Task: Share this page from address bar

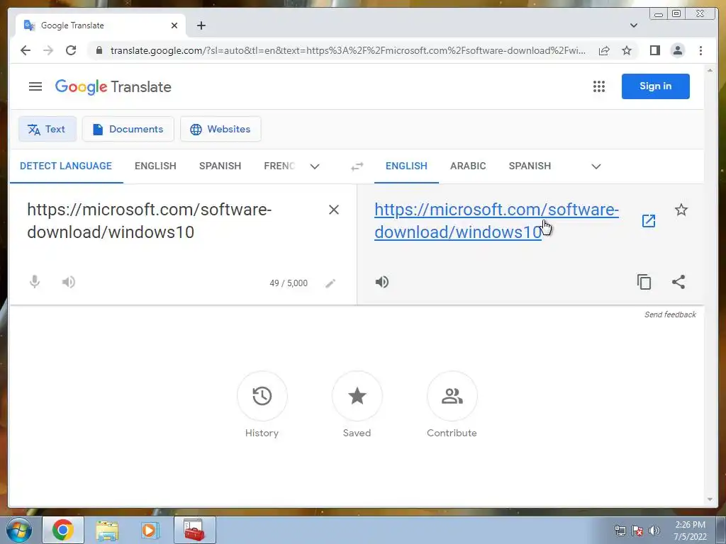Action: click(x=604, y=50)
